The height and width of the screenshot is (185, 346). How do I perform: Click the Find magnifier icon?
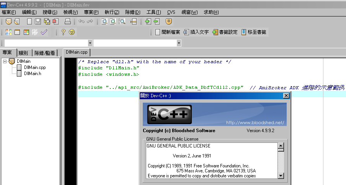click(104, 21)
